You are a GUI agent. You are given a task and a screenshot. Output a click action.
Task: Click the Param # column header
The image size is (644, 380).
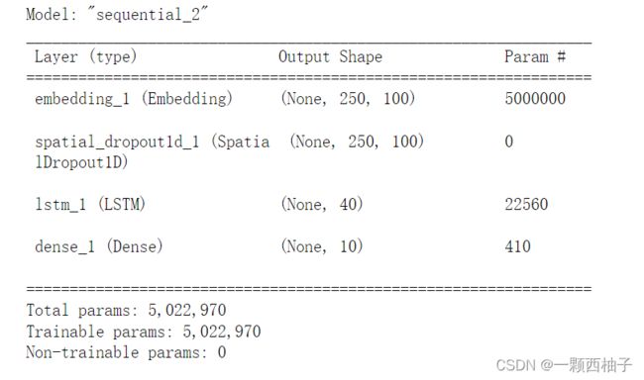tap(535, 56)
